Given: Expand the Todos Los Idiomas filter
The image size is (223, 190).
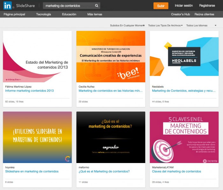Looking at the screenshot, I should [201, 25].
